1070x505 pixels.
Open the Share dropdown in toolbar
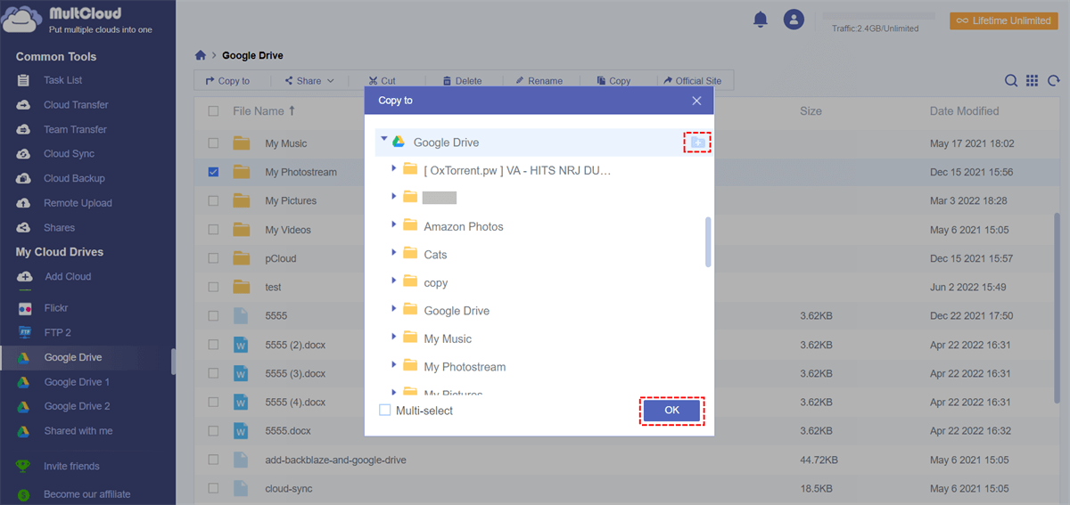(x=309, y=81)
